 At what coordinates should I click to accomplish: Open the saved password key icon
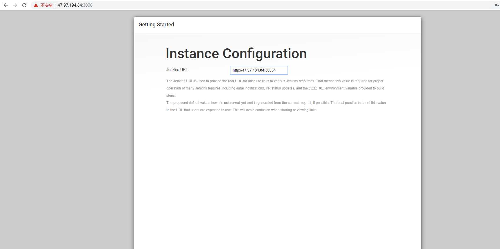point(497,5)
